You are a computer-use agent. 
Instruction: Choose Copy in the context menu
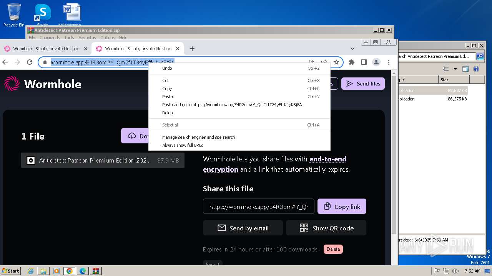click(239, 89)
